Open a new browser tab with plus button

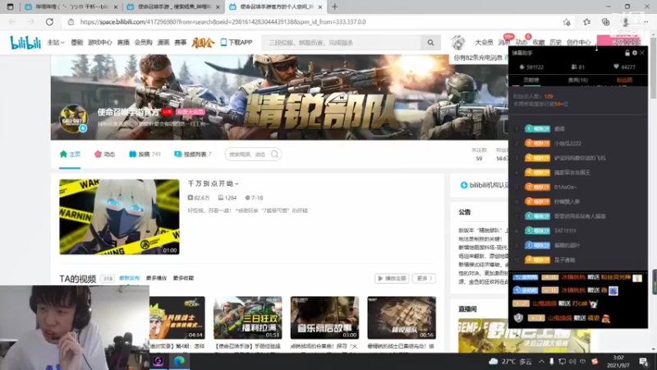point(334,7)
